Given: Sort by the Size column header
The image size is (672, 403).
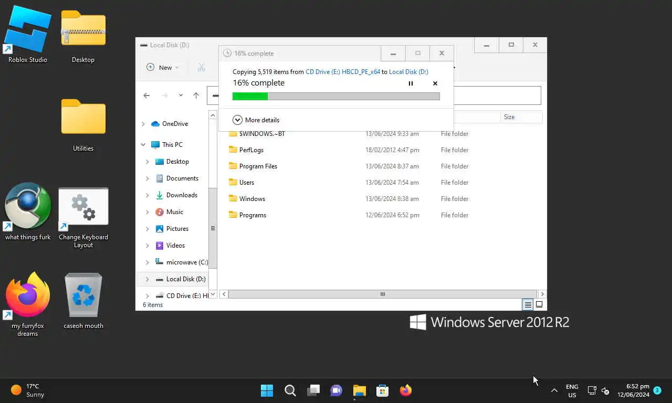Looking at the screenshot, I should pyautogui.click(x=521, y=117).
